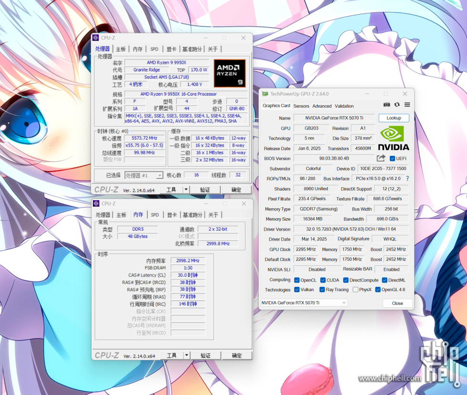Screen dimensions: 467x395
Task: Click the AMD Ryzen 9 logo badge
Action: [230, 73]
